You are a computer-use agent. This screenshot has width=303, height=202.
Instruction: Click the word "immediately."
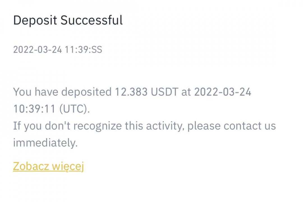click(45, 143)
